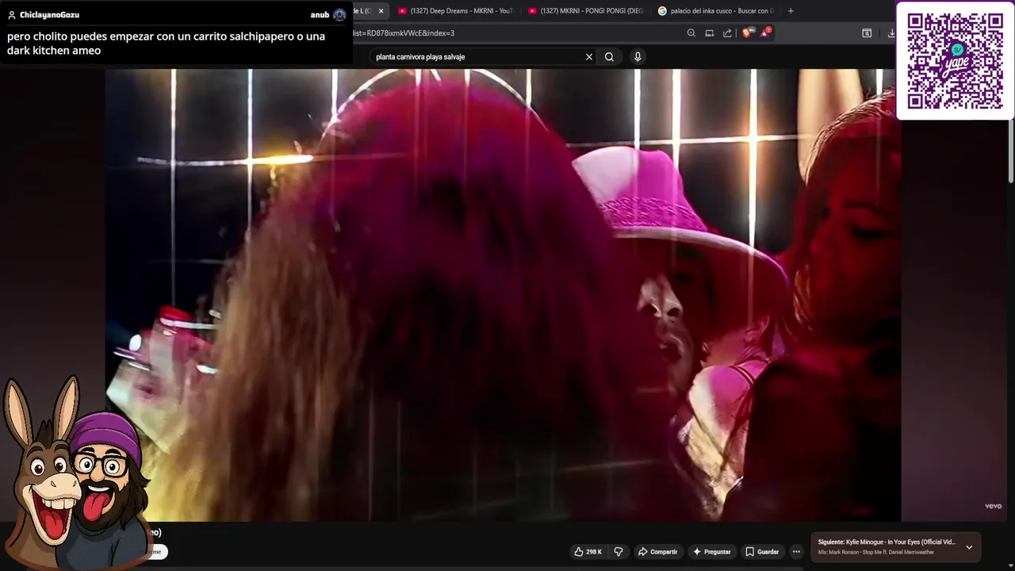1015x571 pixels.
Task: Click the cast/picture-in-picture address bar icon
Action: 710,33
